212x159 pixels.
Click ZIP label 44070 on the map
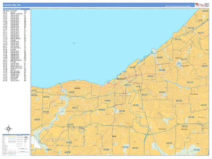37,120
